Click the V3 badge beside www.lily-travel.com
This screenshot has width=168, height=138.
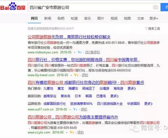pyautogui.click(x=76, y=75)
